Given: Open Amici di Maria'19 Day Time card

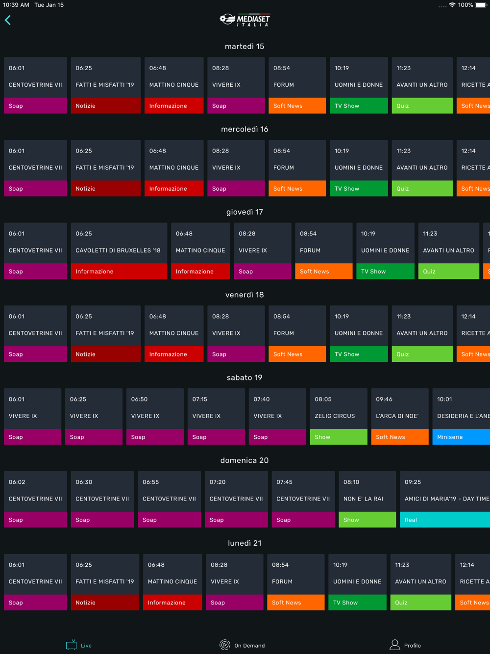Looking at the screenshot, I should [444, 499].
